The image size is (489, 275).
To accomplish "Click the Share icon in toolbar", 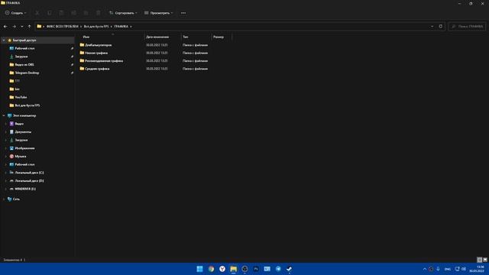I will click(86, 13).
